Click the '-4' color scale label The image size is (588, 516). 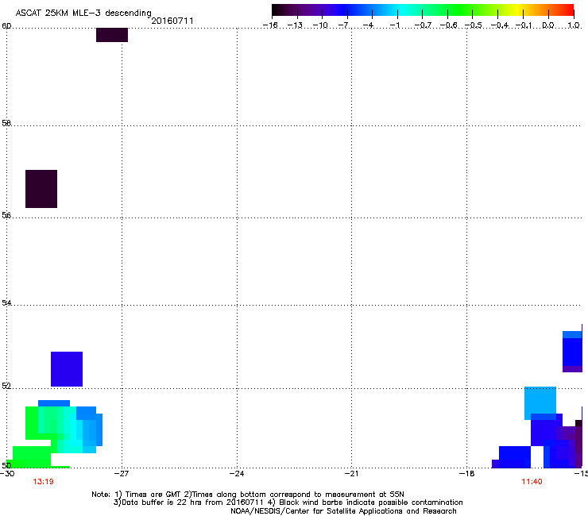[369, 25]
